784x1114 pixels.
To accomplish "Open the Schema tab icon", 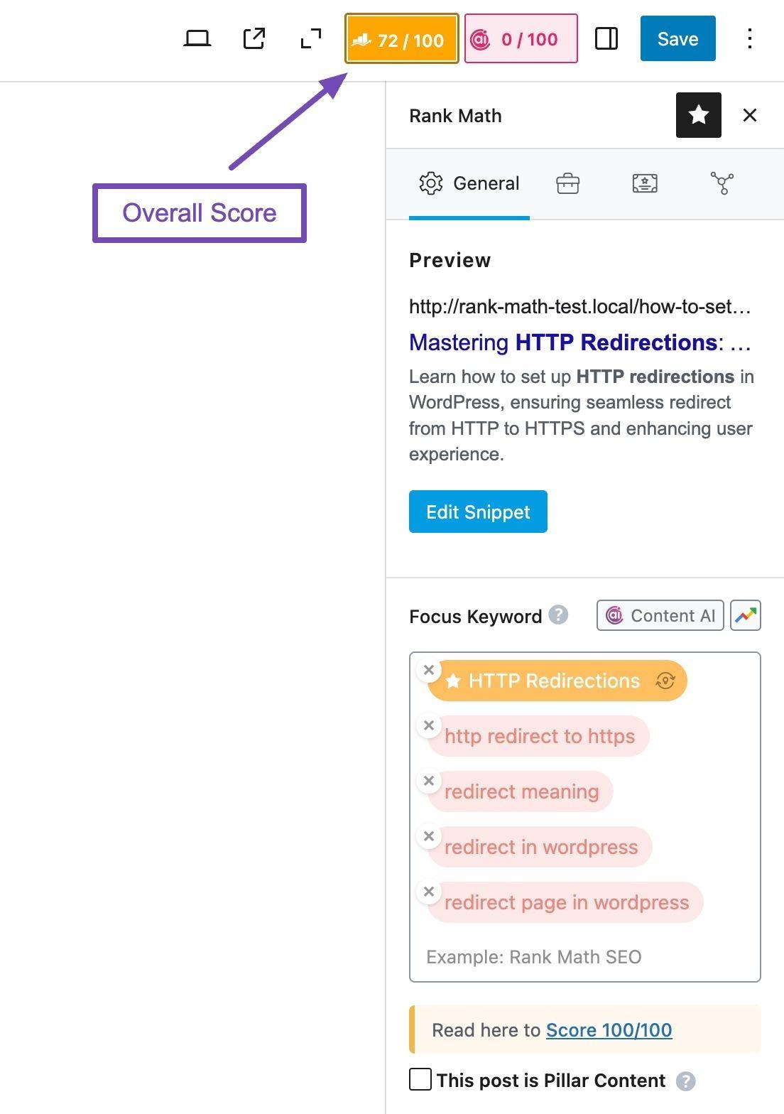I will [x=644, y=183].
